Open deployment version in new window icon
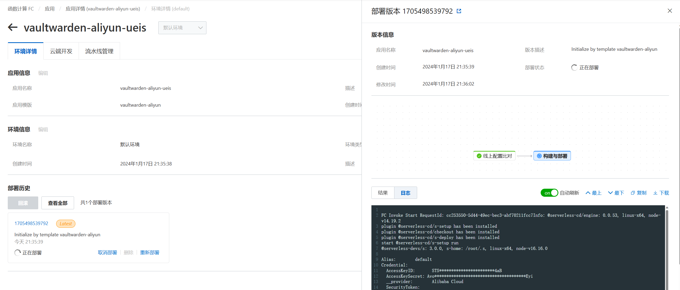 click(459, 11)
